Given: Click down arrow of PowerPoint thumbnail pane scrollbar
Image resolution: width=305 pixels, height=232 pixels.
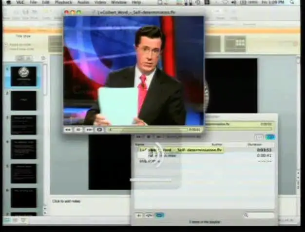Looking at the screenshot, I should (x=45, y=213).
